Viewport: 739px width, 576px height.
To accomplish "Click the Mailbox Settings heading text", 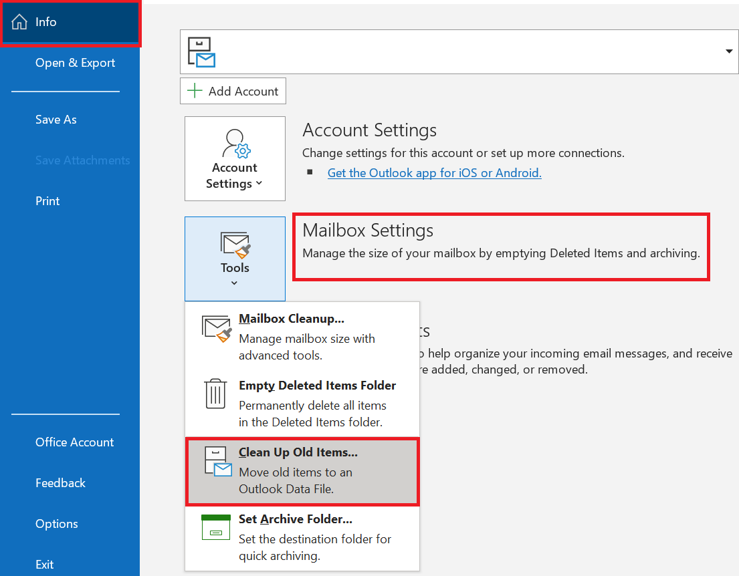I will 368,231.
